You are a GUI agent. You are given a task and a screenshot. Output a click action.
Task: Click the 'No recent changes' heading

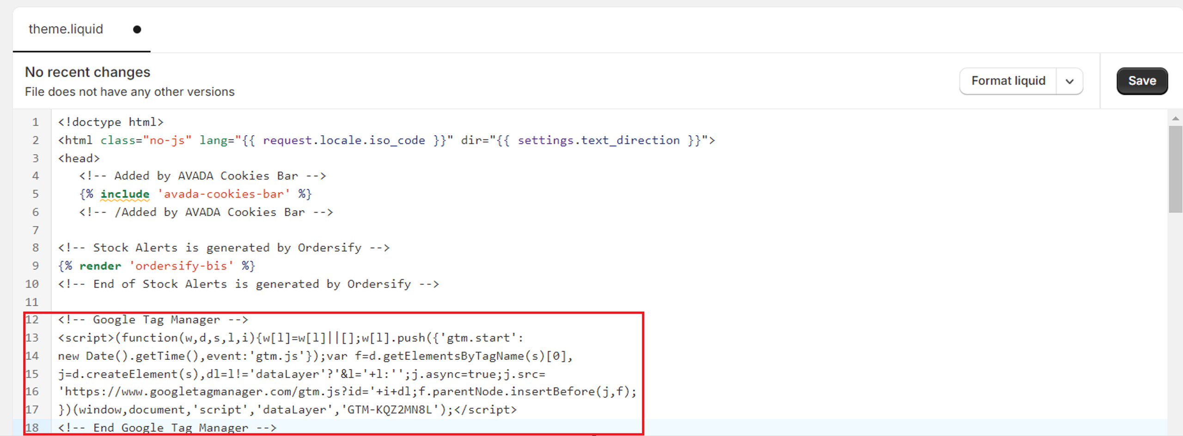88,72
